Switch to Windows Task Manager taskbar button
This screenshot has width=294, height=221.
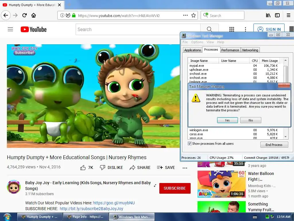[x=132, y=217]
